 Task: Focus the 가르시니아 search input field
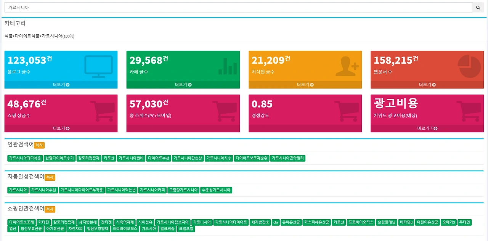click(238, 7)
